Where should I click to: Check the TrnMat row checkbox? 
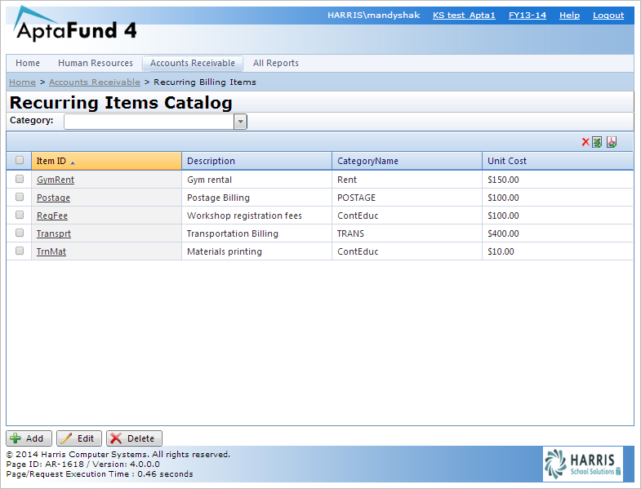click(20, 251)
